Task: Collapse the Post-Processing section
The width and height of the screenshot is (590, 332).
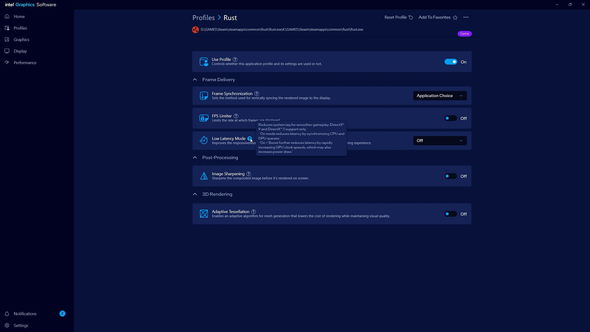Action: click(195, 158)
